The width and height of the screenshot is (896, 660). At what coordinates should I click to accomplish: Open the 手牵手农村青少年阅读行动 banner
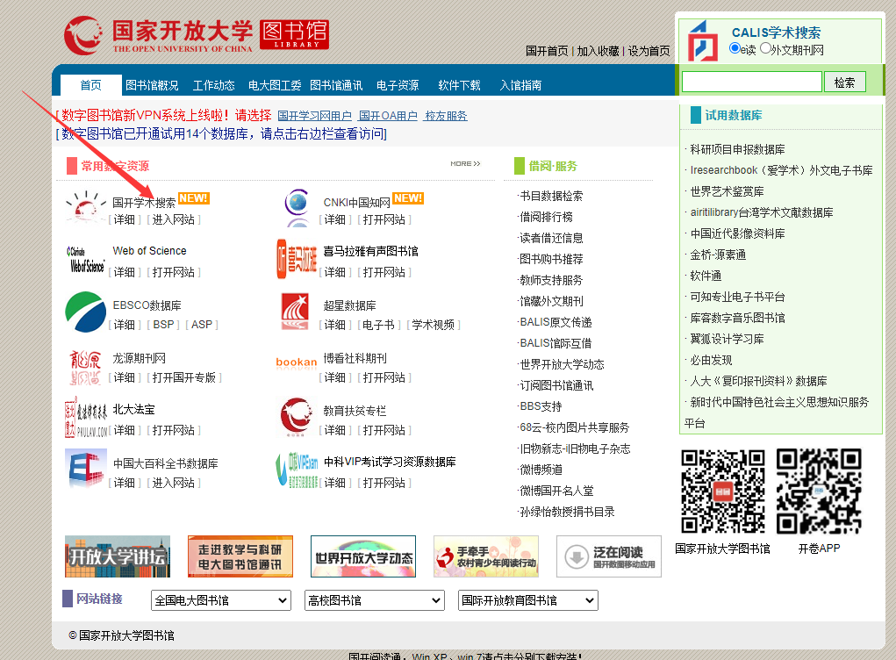486,556
